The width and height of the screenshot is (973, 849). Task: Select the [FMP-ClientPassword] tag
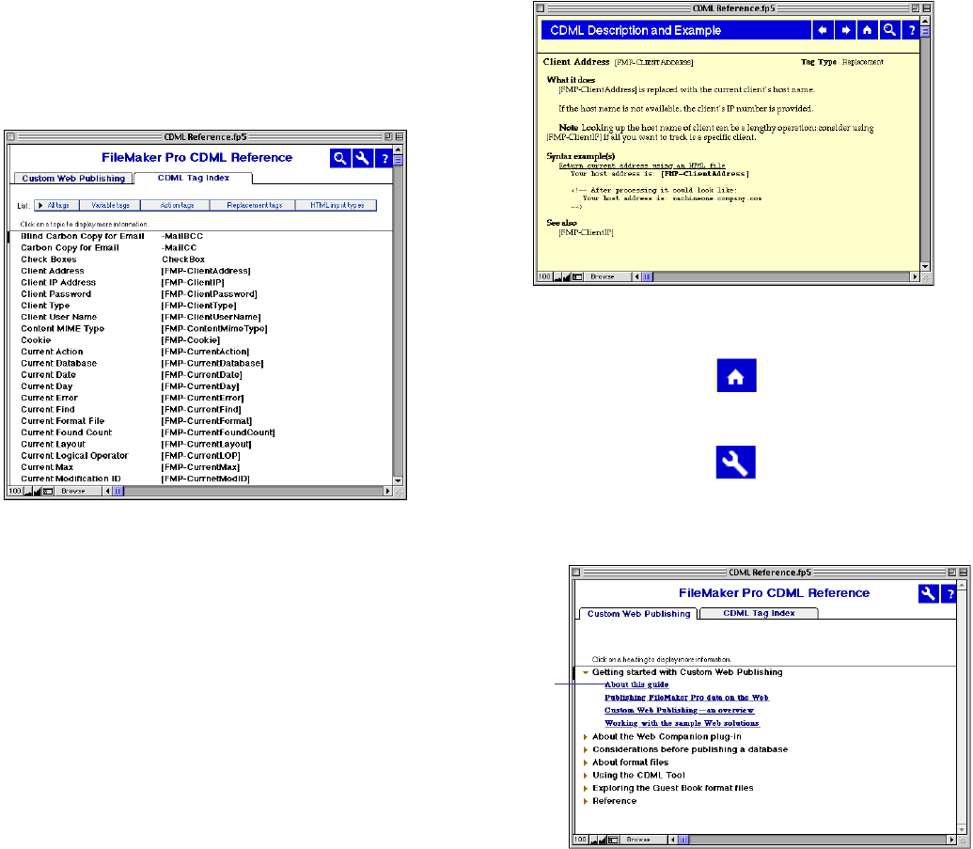[x=209, y=293]
